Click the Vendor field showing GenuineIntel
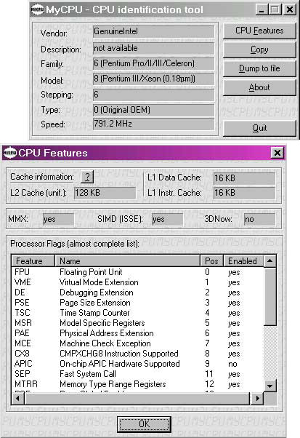 tap(153, 31)
